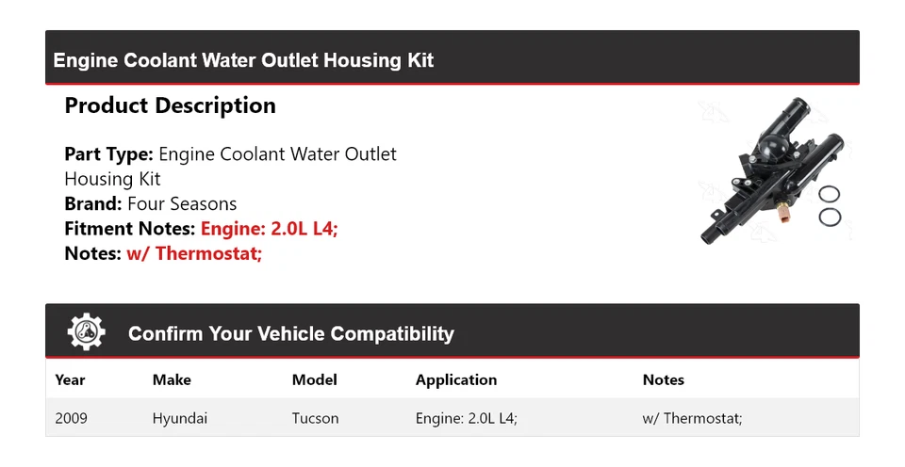Click the Engine: 2.0L L4 cell in the table row
Image resolution: width=905 pixels, height=467 pixels.
(465, 418)
